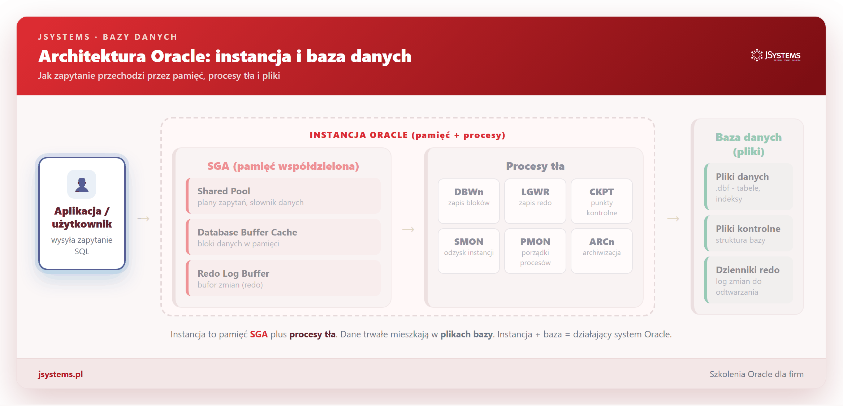Click the CKPT process tile
843x406 pixels.
[602, 201]
